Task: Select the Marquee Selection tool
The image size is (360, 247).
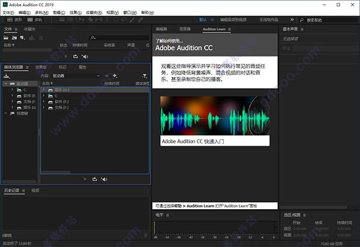Action: (115, 20)
